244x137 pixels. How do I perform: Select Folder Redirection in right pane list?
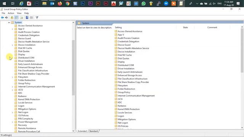126,89
